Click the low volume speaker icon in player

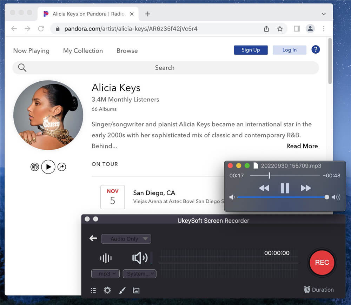coord(232,197)
